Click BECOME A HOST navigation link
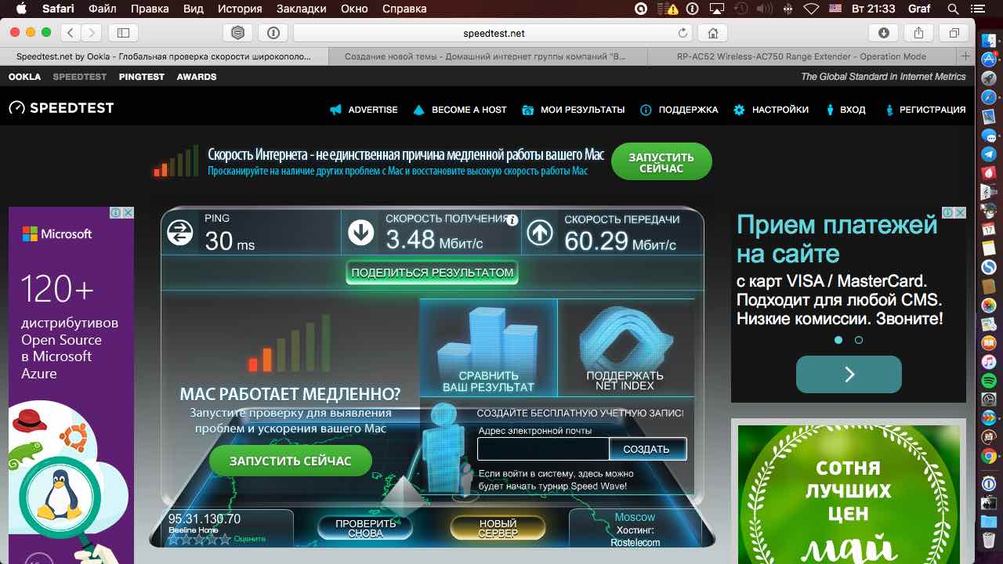The image size is (1003, 564). coord(460,110)
